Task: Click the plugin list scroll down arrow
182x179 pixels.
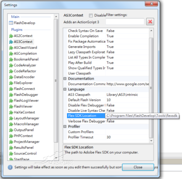Action: coord(56,158)
